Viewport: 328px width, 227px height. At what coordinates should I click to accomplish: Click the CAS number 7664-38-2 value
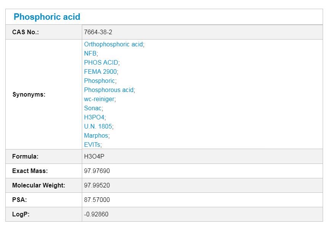pos(98,32)
